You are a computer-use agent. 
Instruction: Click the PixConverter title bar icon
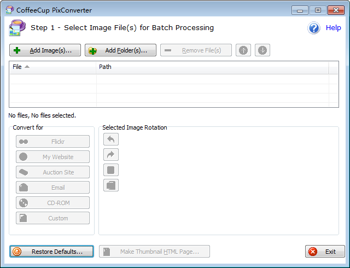point(10,10)
